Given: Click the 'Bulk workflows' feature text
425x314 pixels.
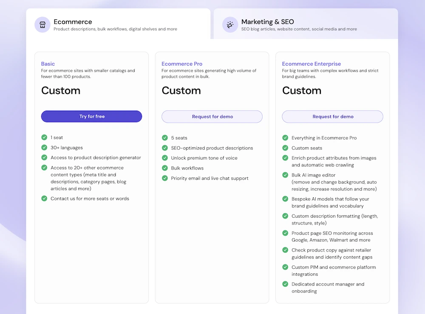Looking at the screenshot, I should point(187,168).
